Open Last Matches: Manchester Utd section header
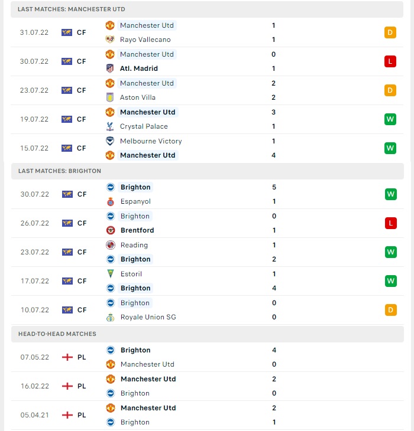Screen dimensions: 414x431 [x=207, y=9]
